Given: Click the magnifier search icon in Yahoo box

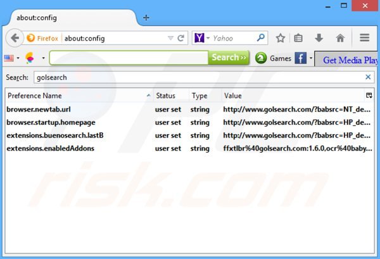Looking at the screenshot, I should click(x=261, y=38).
